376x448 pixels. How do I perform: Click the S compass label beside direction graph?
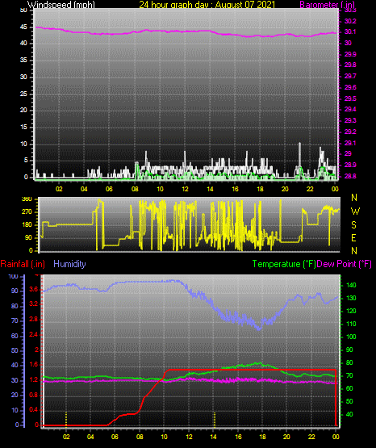(353, 225)
